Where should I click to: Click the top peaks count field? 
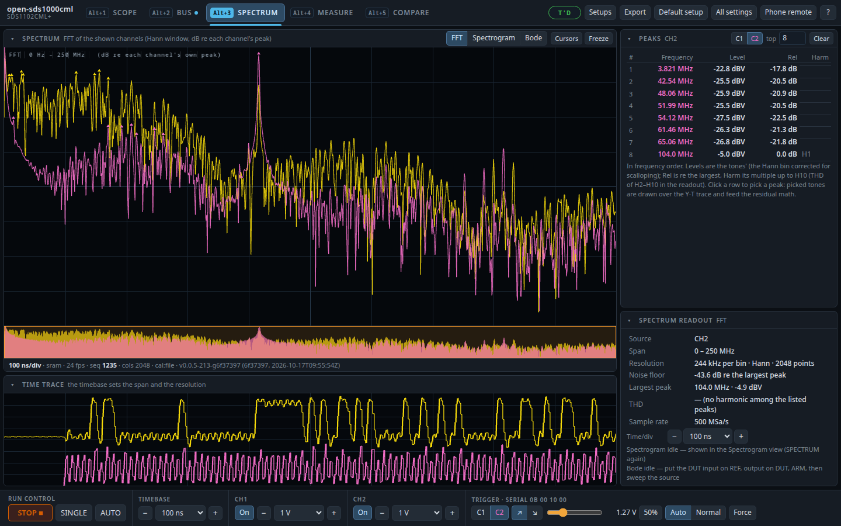793,38
